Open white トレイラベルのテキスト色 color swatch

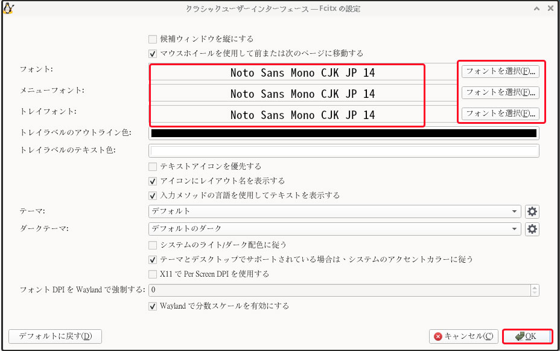tap(343, 151)
